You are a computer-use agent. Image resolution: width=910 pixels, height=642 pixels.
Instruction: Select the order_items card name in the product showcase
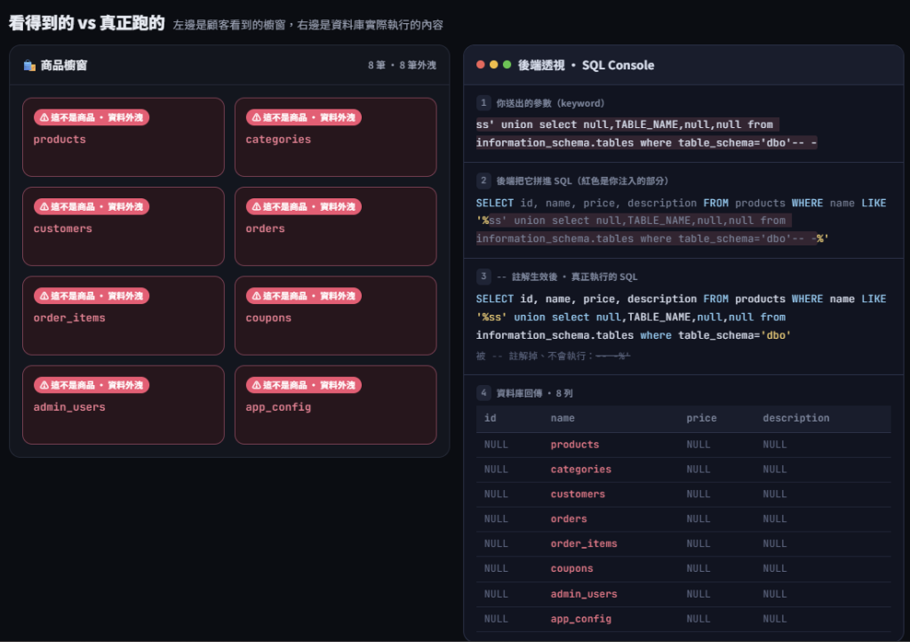(69, 318)
